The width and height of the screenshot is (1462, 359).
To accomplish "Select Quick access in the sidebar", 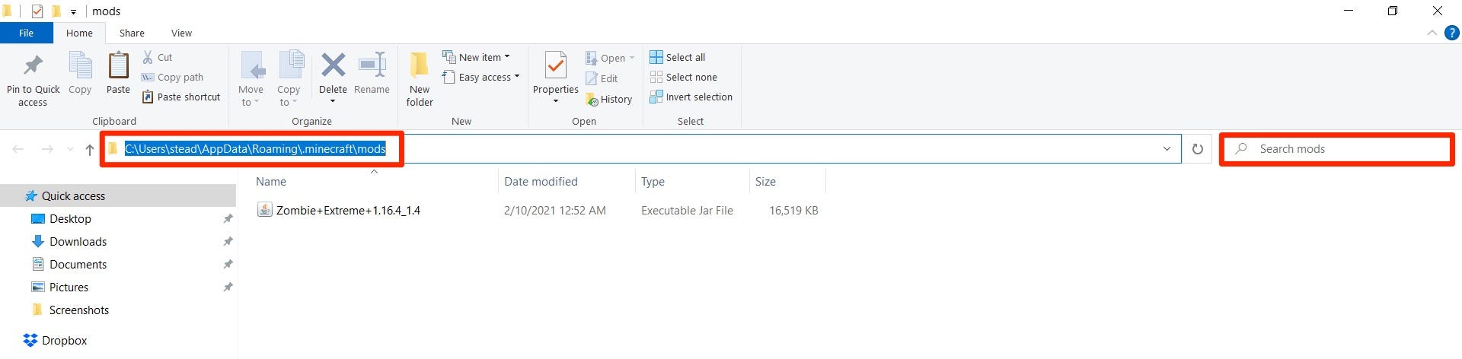I will point(118,195).
